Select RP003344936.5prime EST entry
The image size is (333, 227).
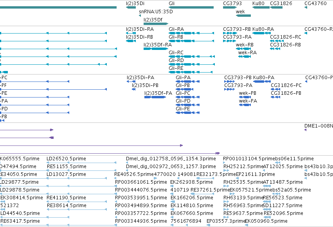coord(141,221)
